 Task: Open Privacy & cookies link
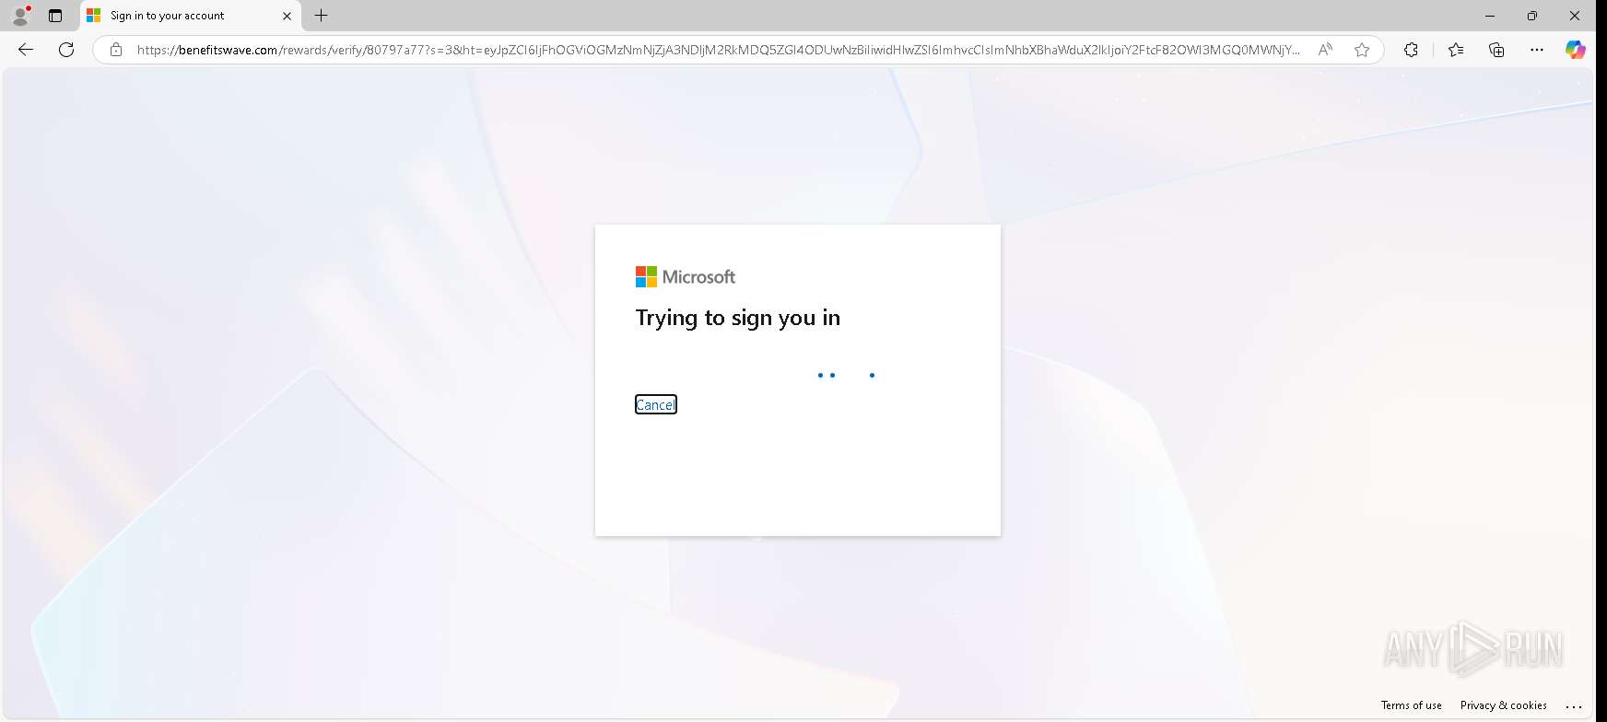coord(1503,705)
